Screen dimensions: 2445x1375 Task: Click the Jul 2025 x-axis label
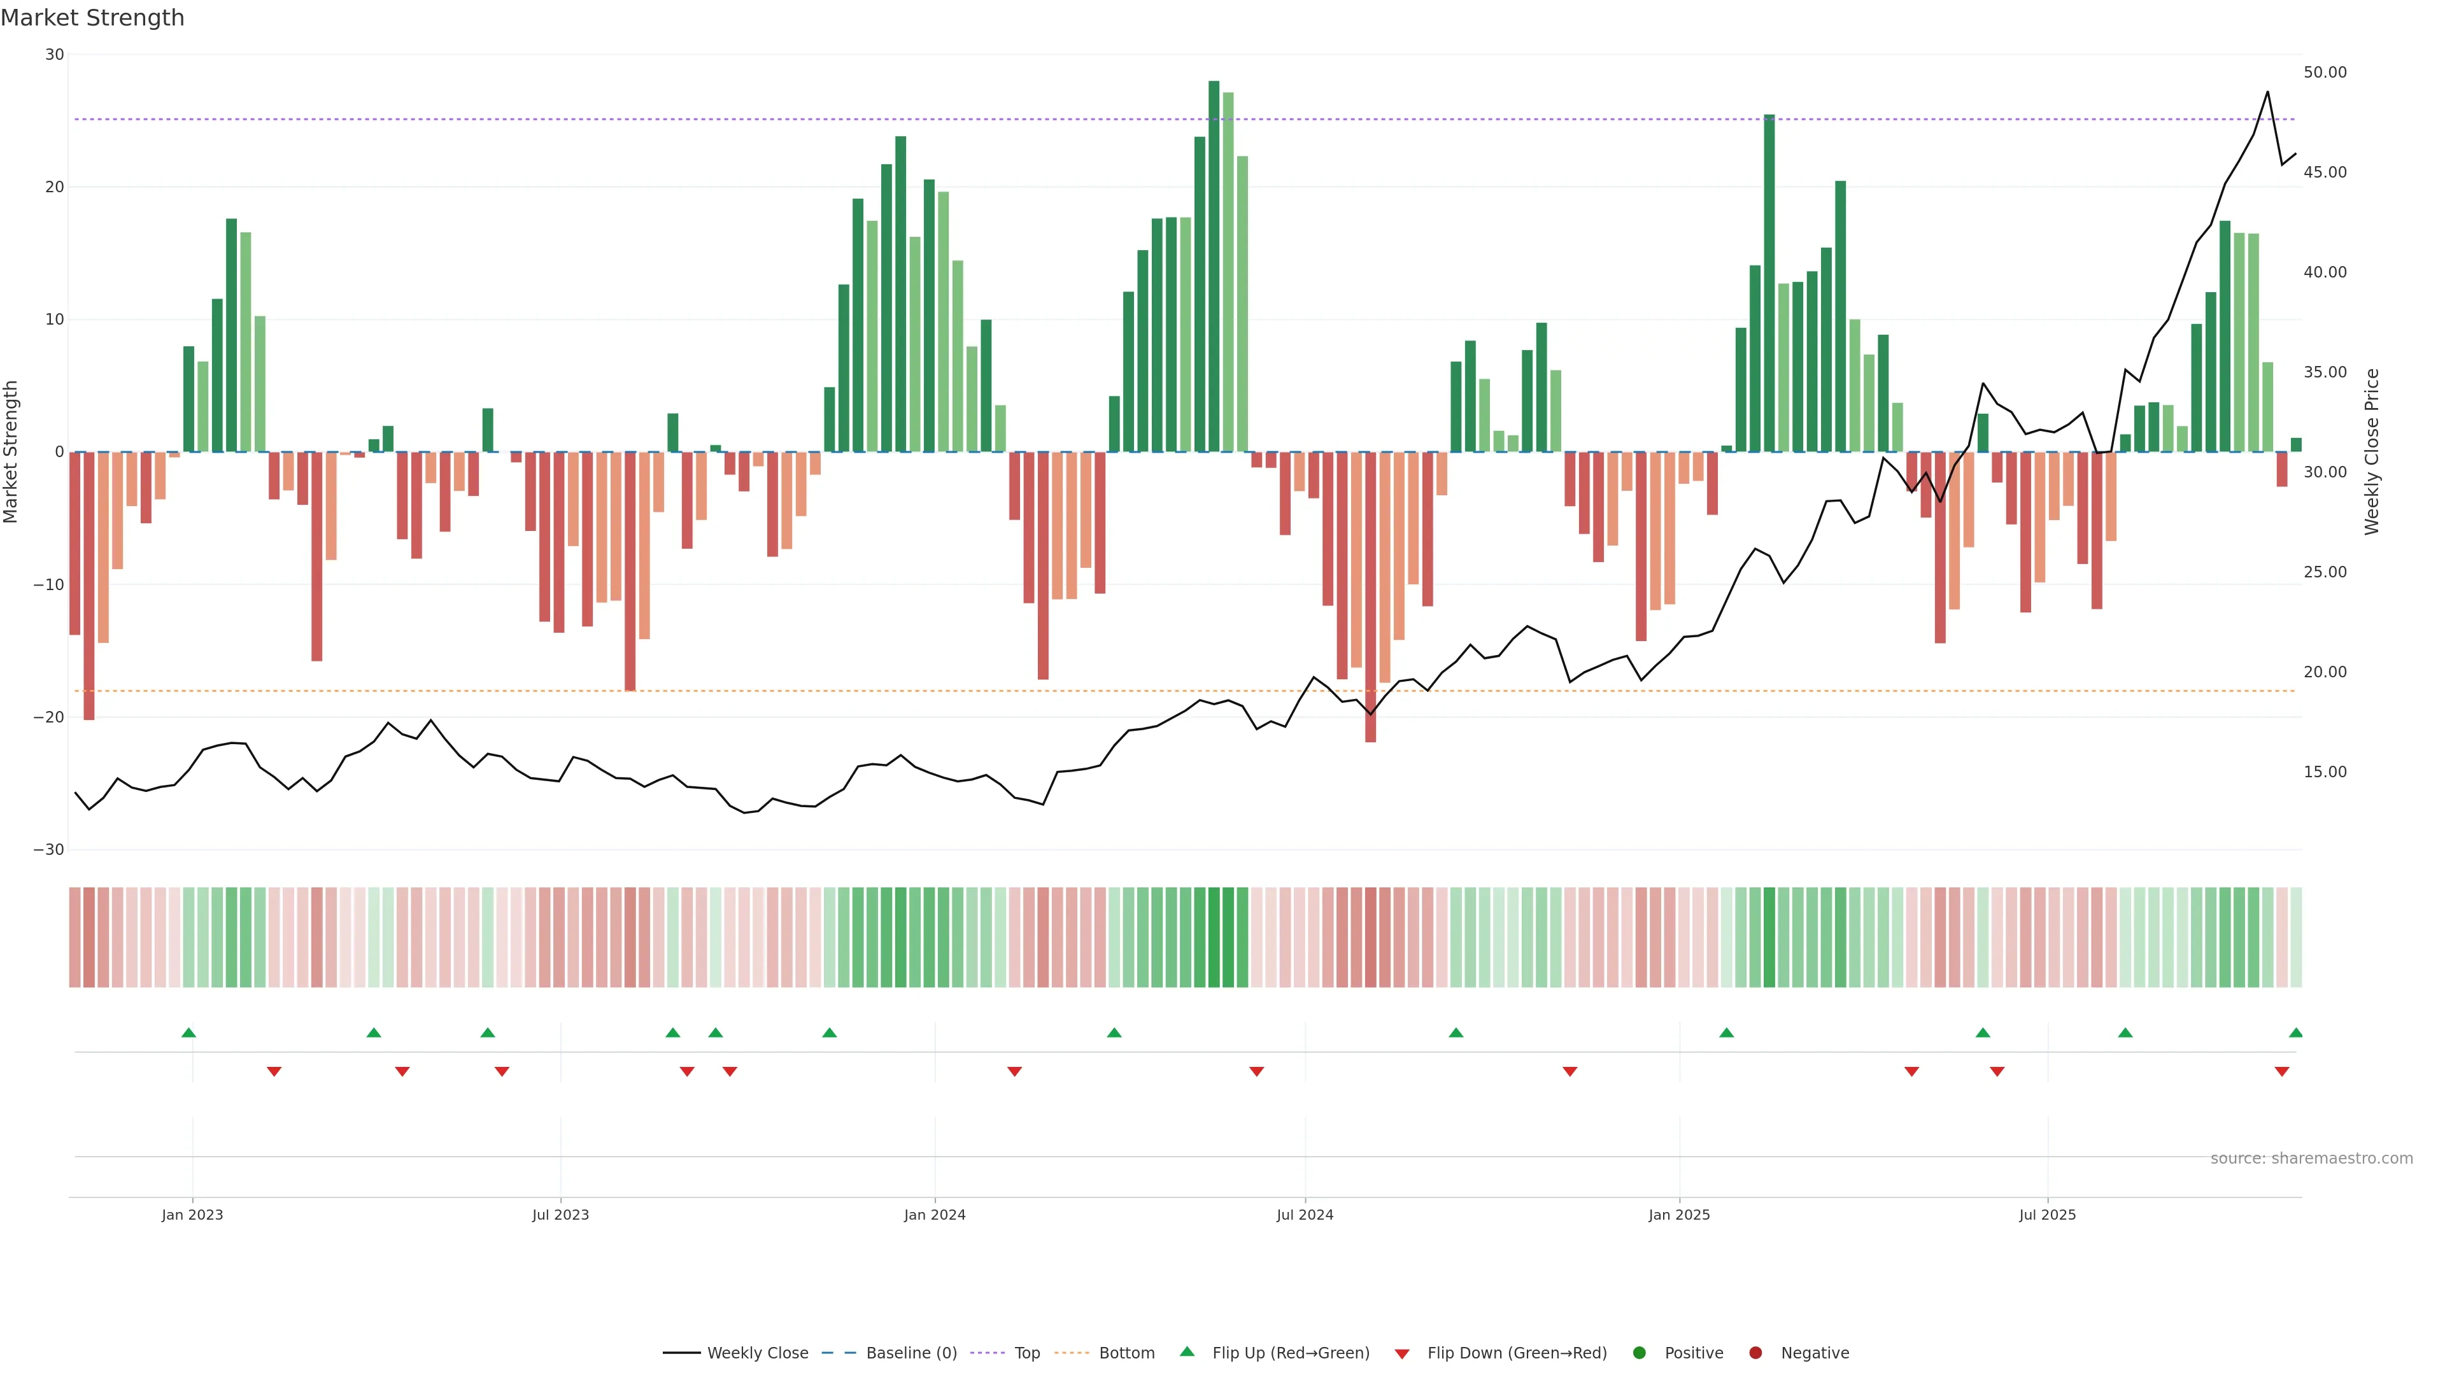tap(2047, 1215)
